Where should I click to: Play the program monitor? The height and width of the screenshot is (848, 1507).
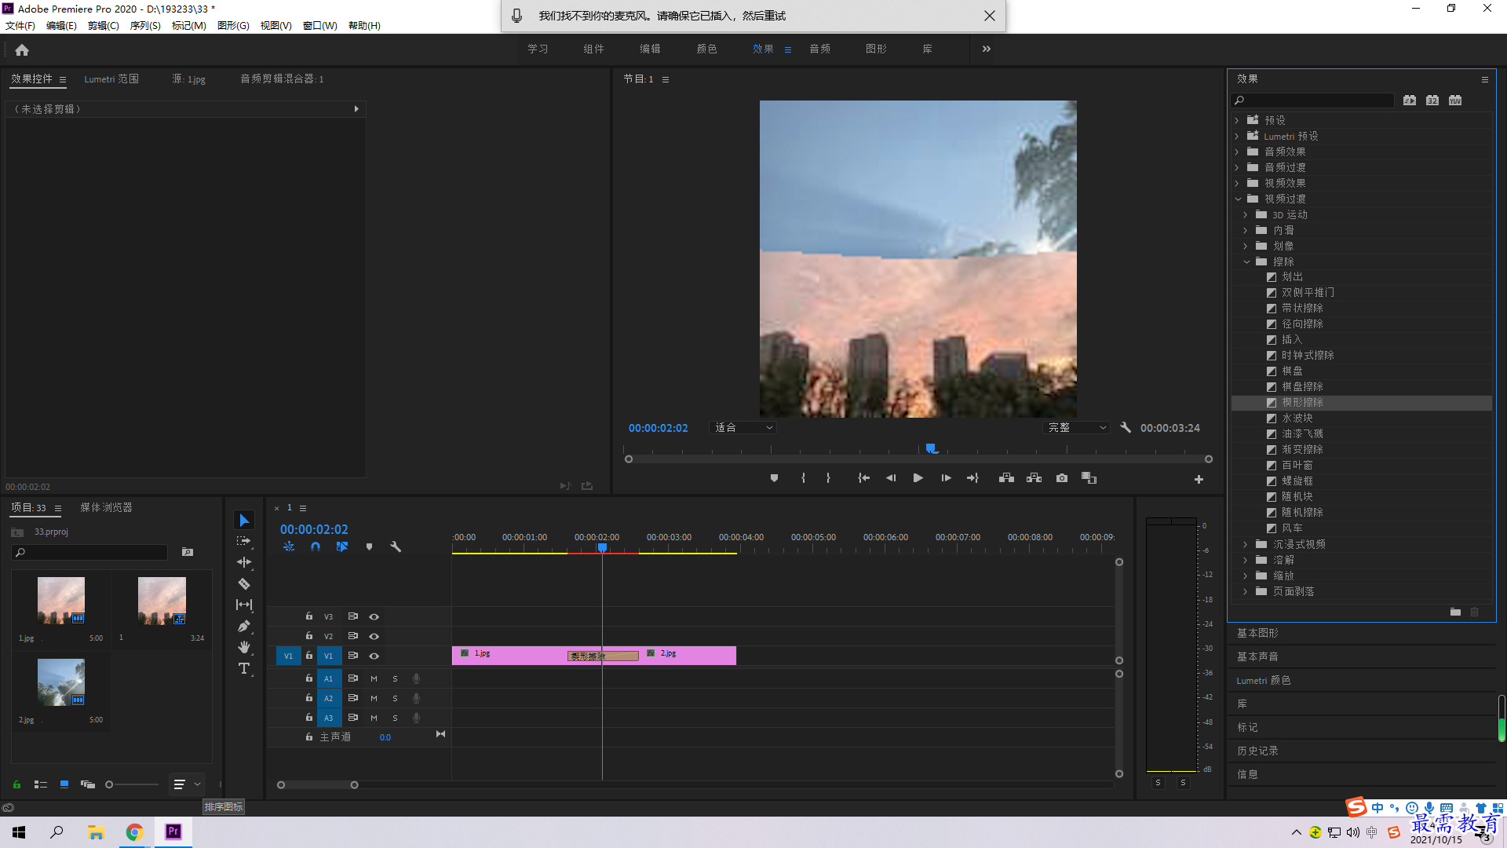click(x=918, y=478)
